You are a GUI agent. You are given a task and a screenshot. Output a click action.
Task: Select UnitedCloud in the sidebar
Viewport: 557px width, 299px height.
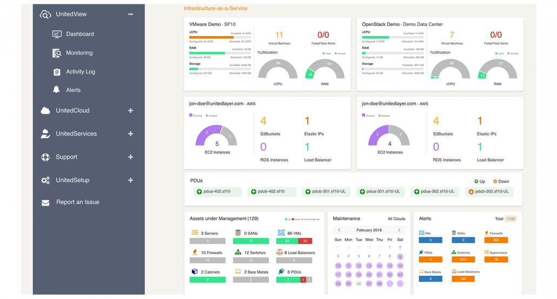72,110
